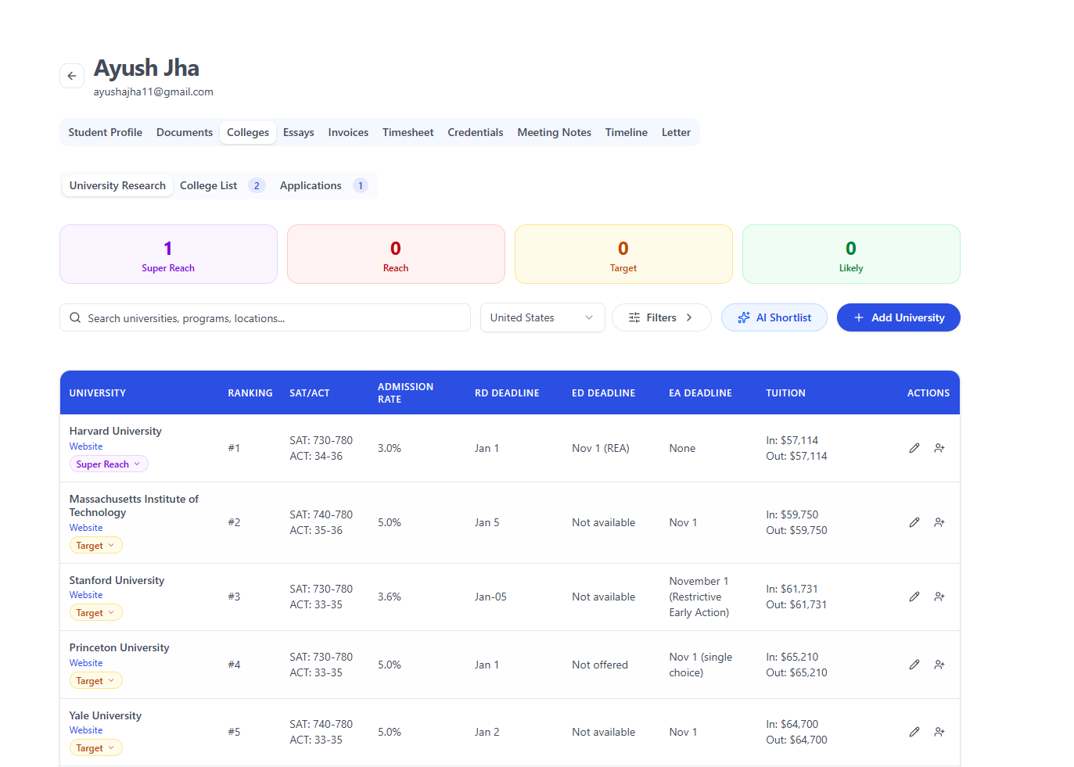Go back using the arrow button

(72, 76)
